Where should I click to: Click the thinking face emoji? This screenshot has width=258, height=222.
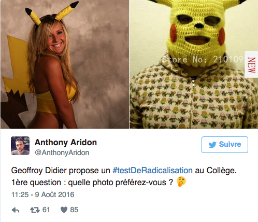[x=181, y=182]
